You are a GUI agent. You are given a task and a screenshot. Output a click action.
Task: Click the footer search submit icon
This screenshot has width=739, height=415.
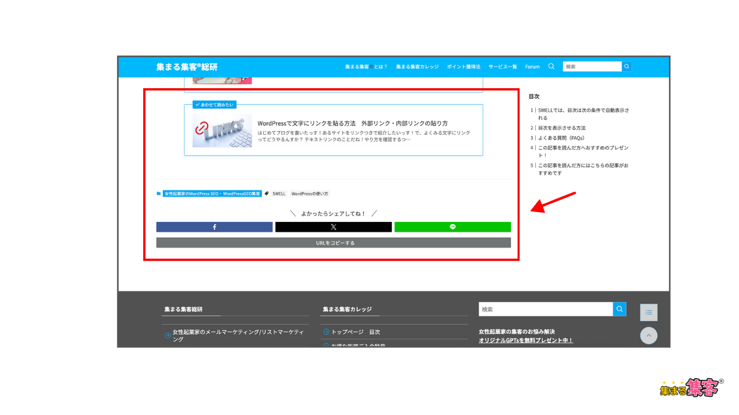619,309
